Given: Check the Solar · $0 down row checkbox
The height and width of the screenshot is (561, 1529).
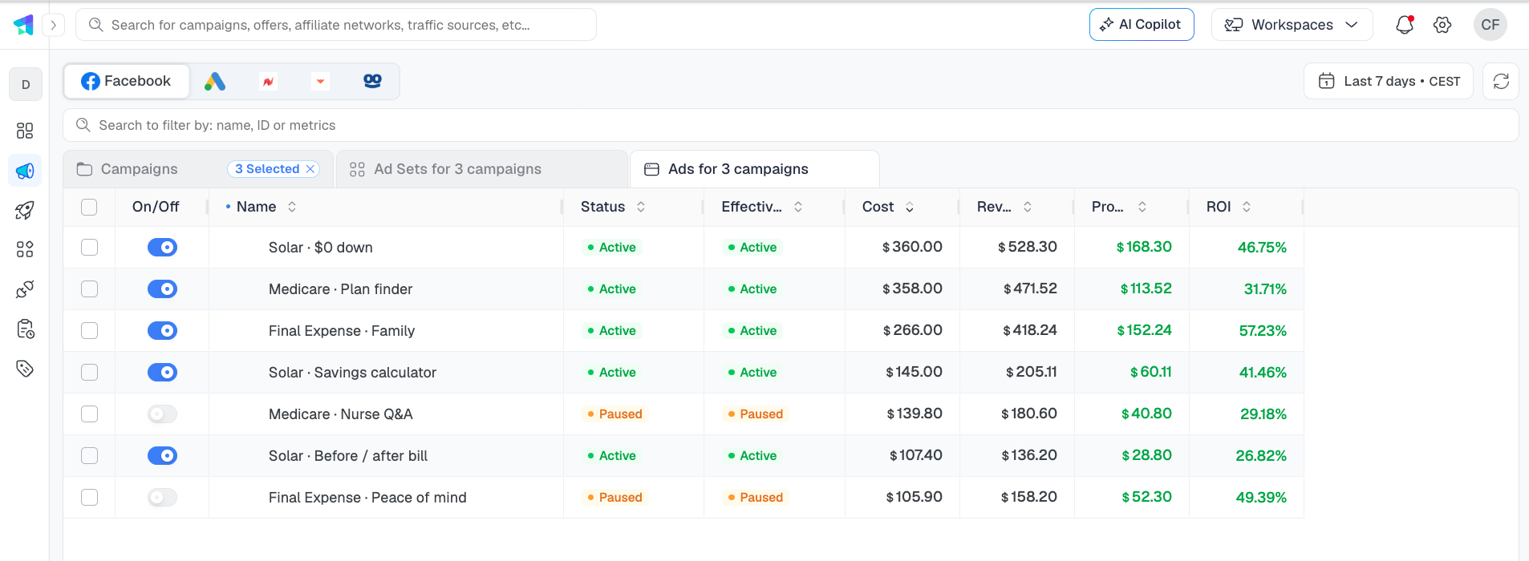Looking at the screenshot, I should click(89, 248).
